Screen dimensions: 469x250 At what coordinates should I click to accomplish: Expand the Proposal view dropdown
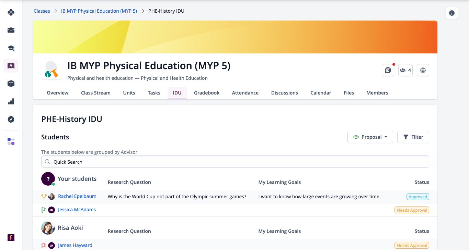click(x=370, y=137)
